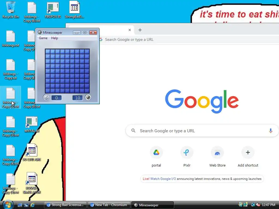Open the Help menu in Minesweeper
Screen dimensions: 279x209
point(54,38)
